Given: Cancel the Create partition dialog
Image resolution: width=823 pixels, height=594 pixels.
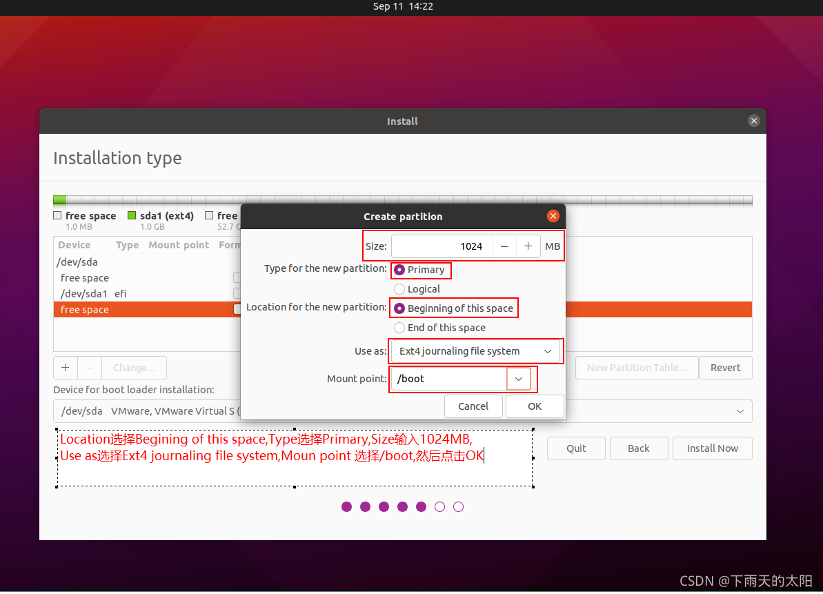Looking at the screenshot, I should coord(473,406).
